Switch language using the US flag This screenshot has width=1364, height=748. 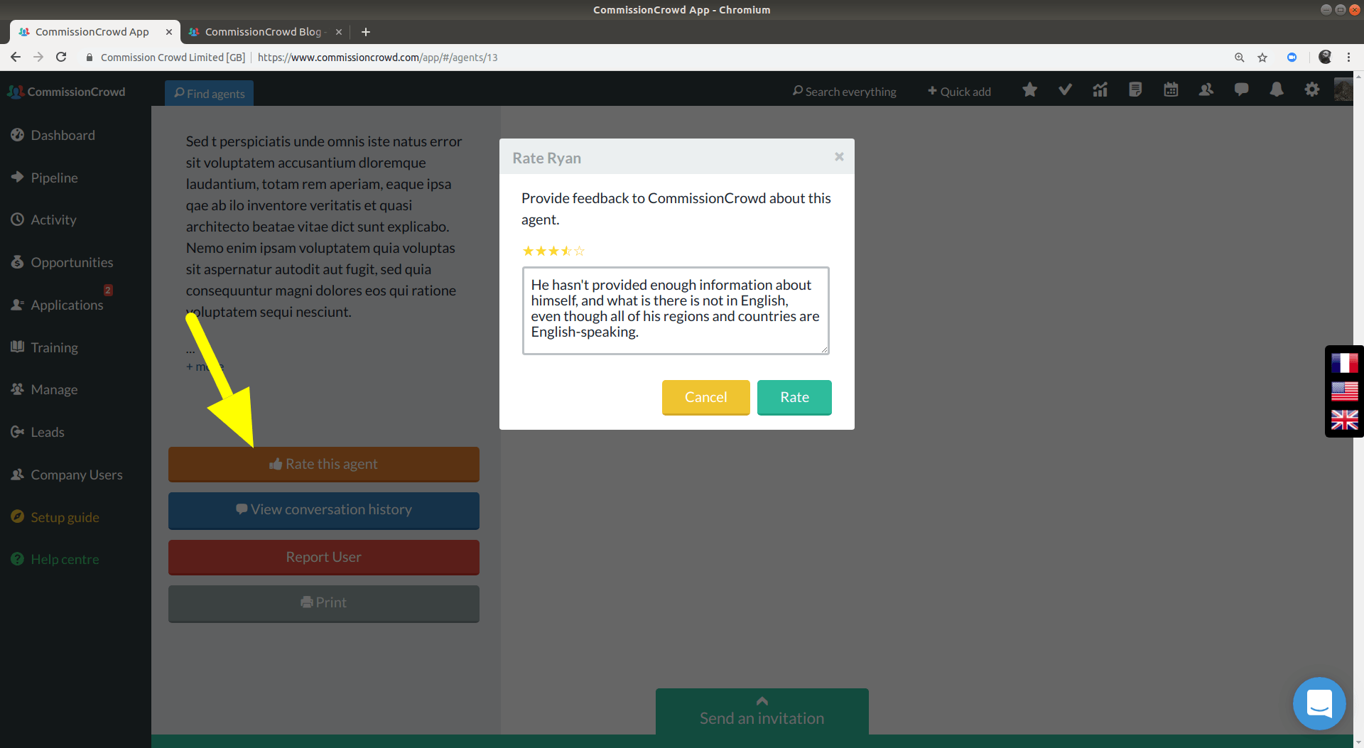point(1344,391)
